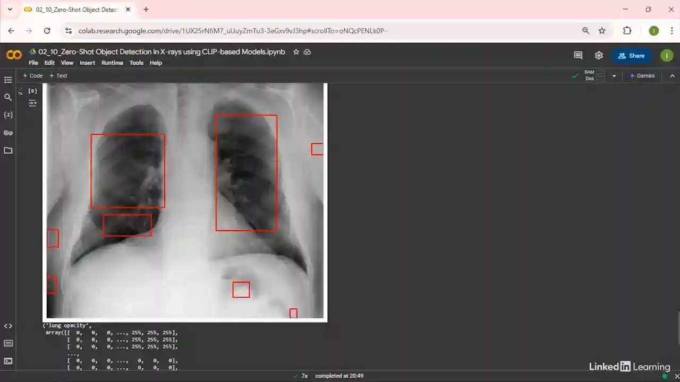Click the cloud save status icon
This screenshot has height=382, width=680.
(x=307, y=52)
